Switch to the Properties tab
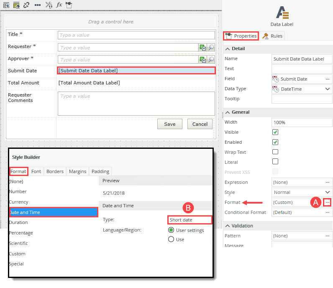 241,36
